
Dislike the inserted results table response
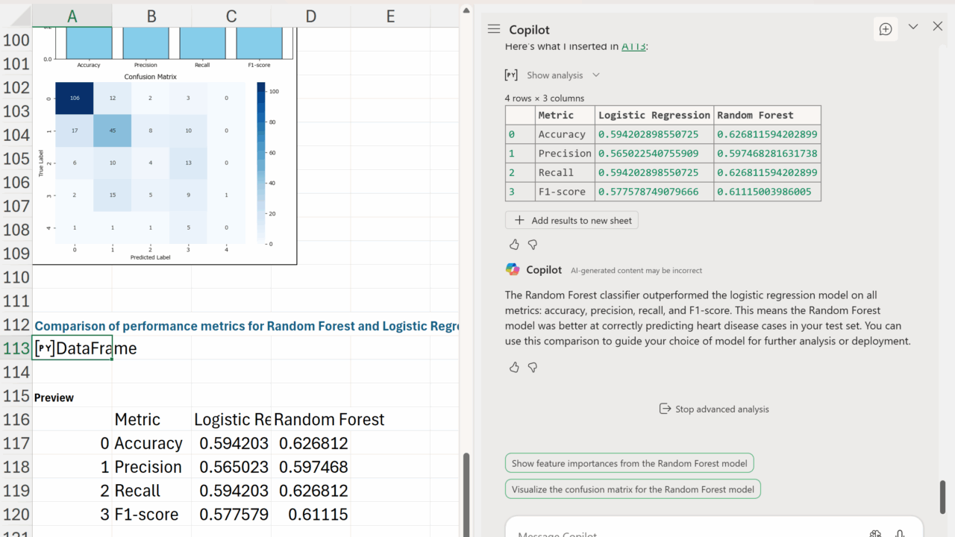pyautogui.click(x=533, y=245)
